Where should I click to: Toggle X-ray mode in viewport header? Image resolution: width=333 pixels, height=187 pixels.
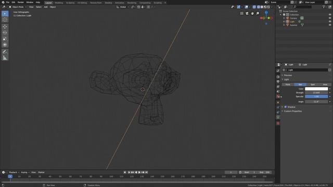[x=254, y=7]
